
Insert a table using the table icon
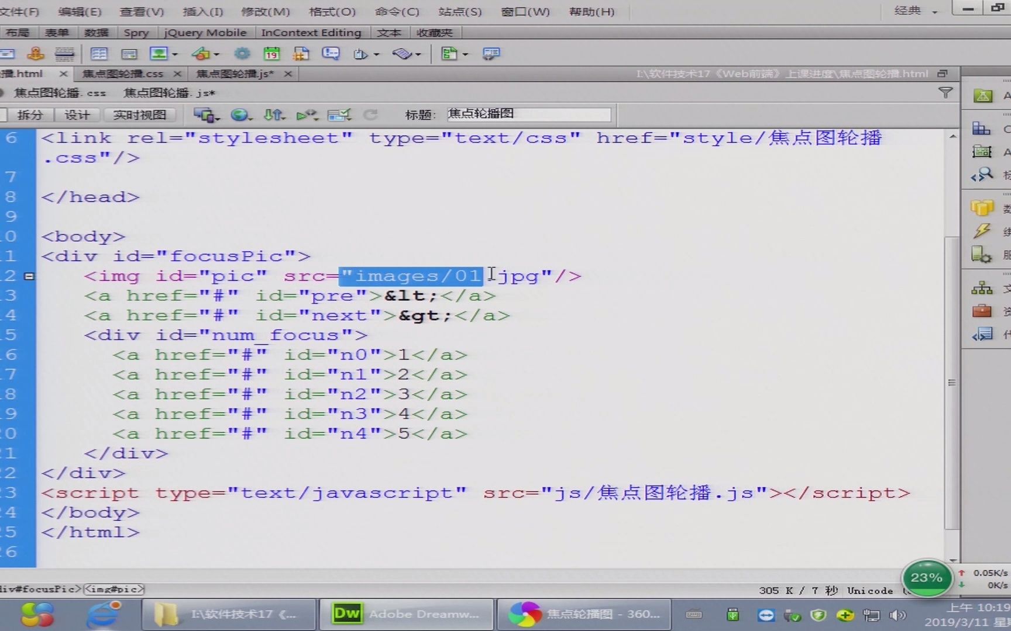99,54
